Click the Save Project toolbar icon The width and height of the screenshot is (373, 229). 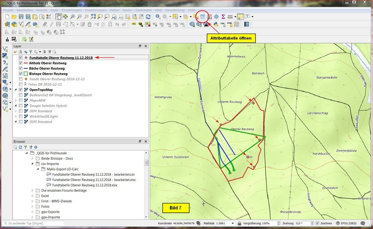click(x=22, y=17)
